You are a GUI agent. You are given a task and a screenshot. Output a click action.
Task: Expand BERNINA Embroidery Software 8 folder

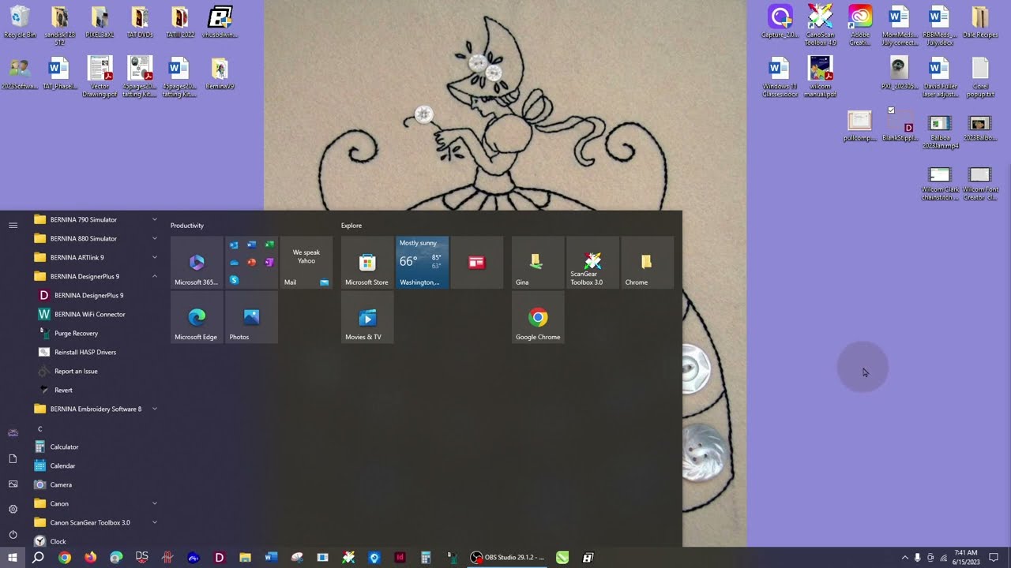click(95, 409)
